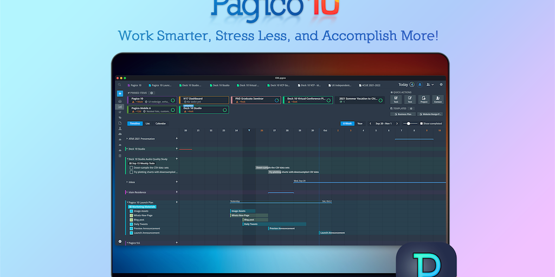
Task: Enable the Show completed checkbox
Action: (421, 124)
